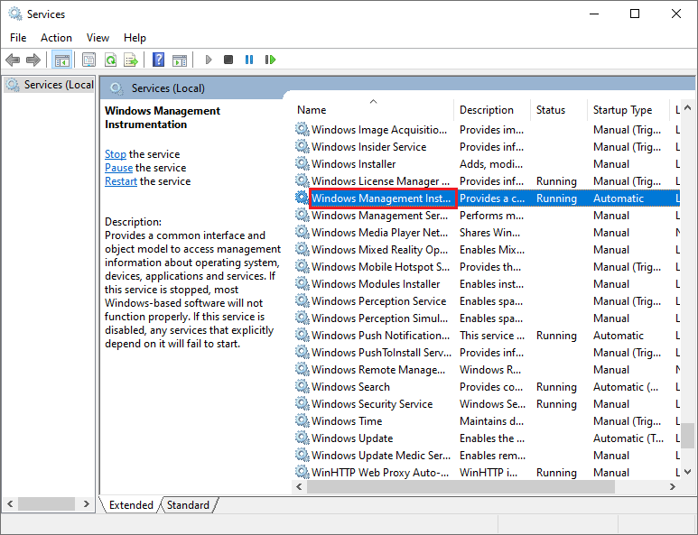Click services list scroll left arrow
Screen dimensions: 698x535
299,486
